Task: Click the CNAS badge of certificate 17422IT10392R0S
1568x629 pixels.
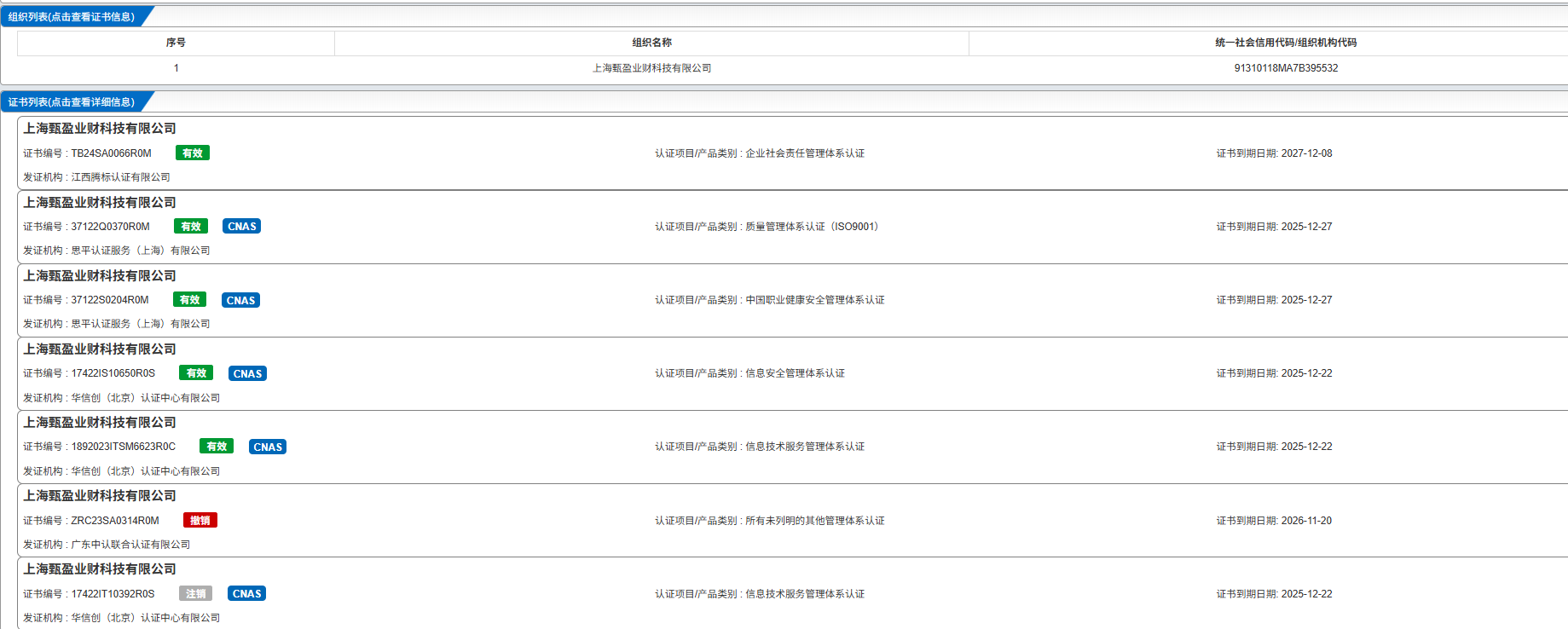Action: tap(246, 594)
